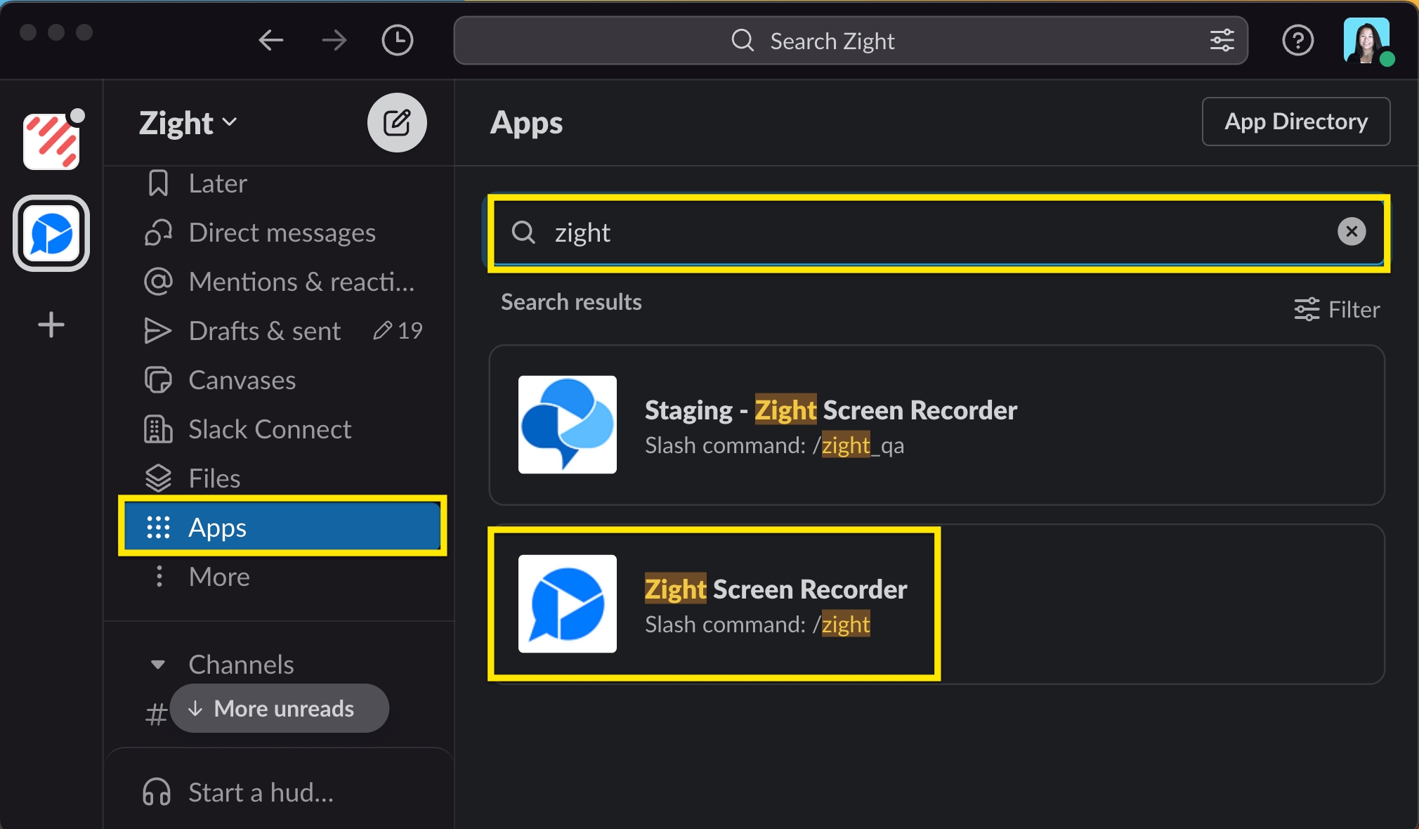
Task: Expand the More sidebar options
Action: click(281, 577)
